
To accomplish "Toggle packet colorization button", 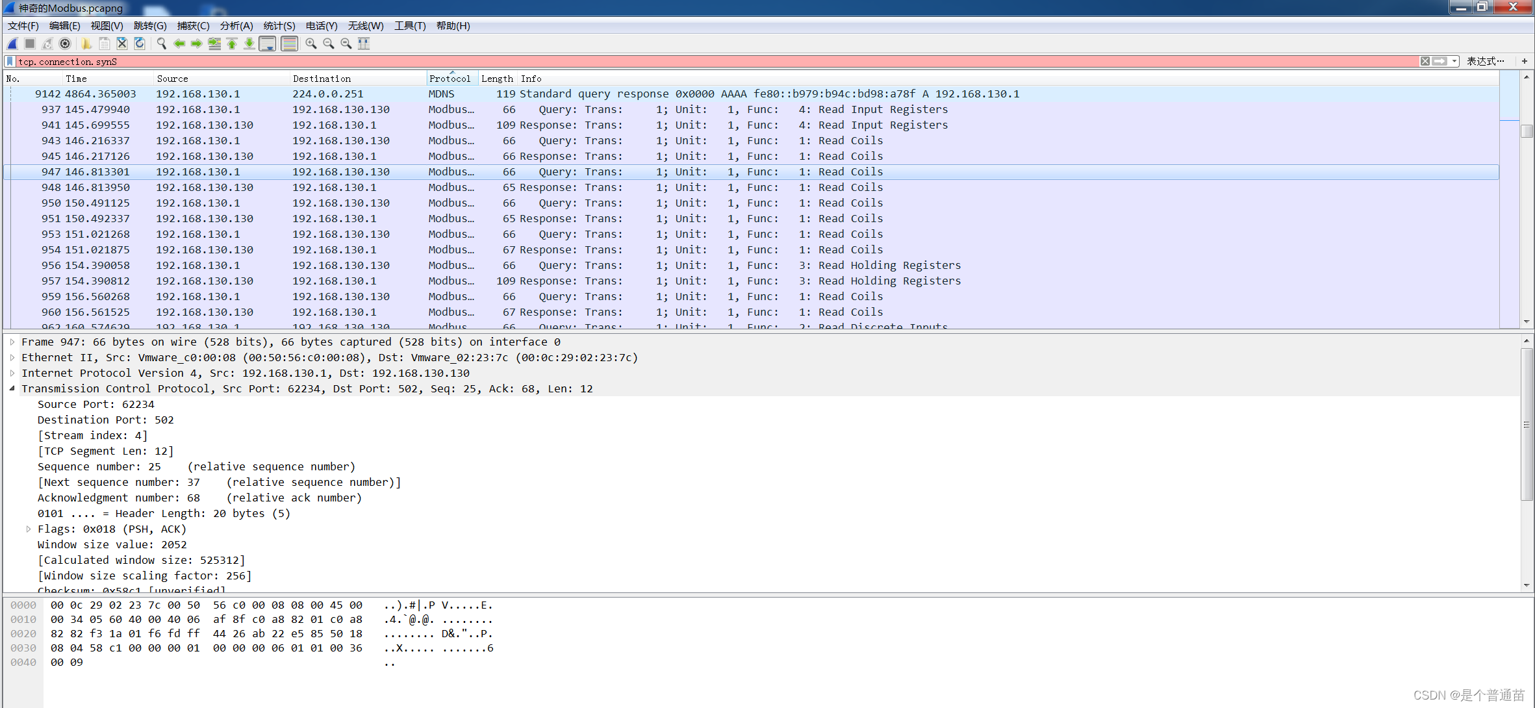I will coord(289,44).
